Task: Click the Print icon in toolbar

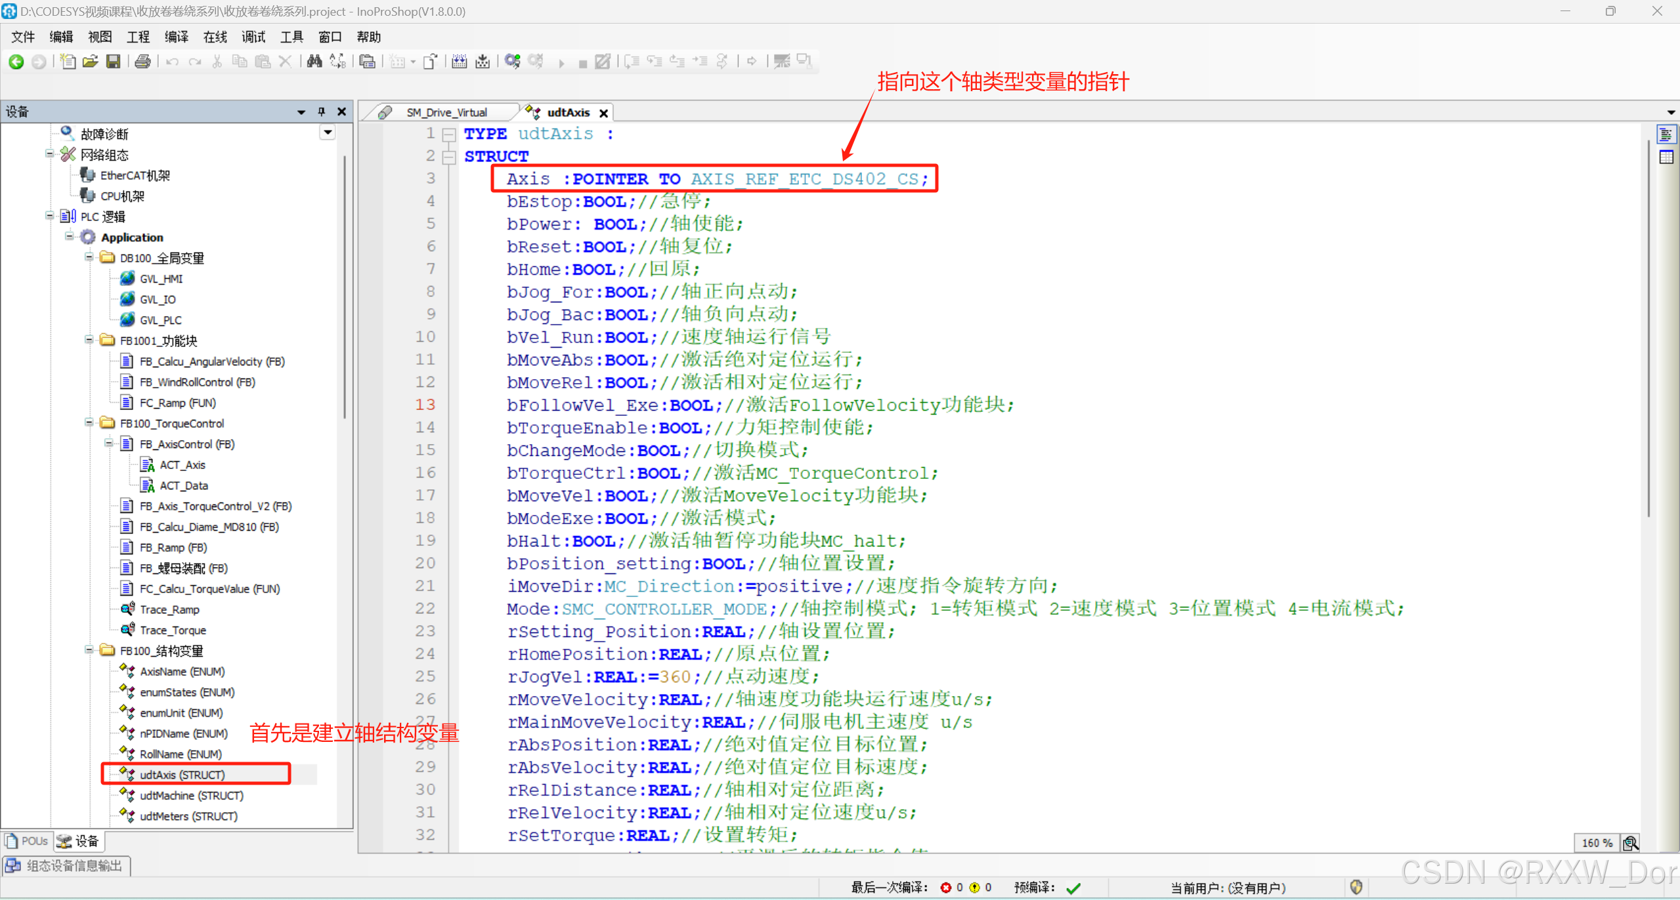Action: coord(142,62)
